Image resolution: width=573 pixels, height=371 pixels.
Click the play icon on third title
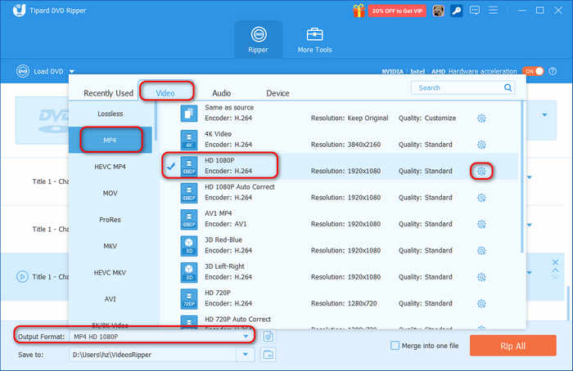(x=22, y=277)
